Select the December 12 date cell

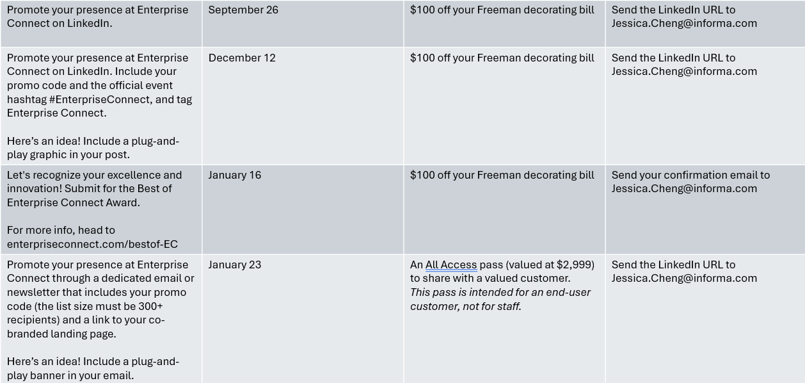242,58
